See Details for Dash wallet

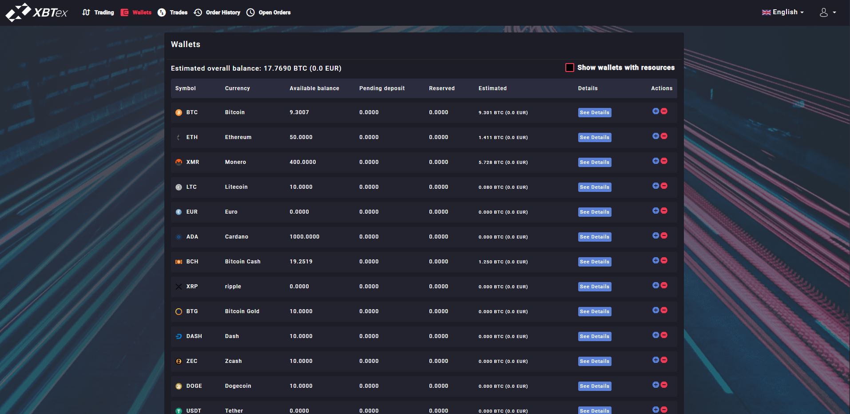pos(595,337)
